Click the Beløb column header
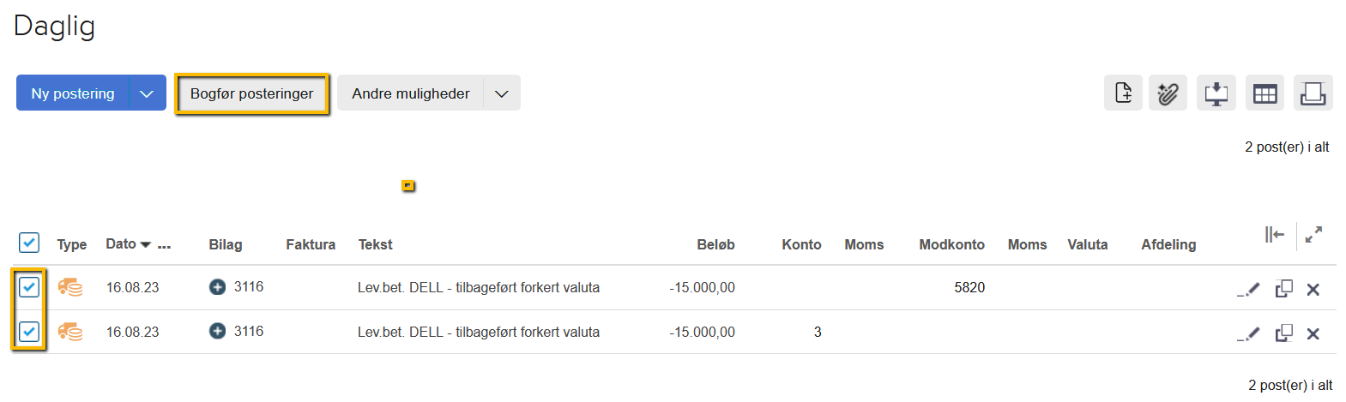Viewport: 1346px width, 402px height. (x=715, y=244)
